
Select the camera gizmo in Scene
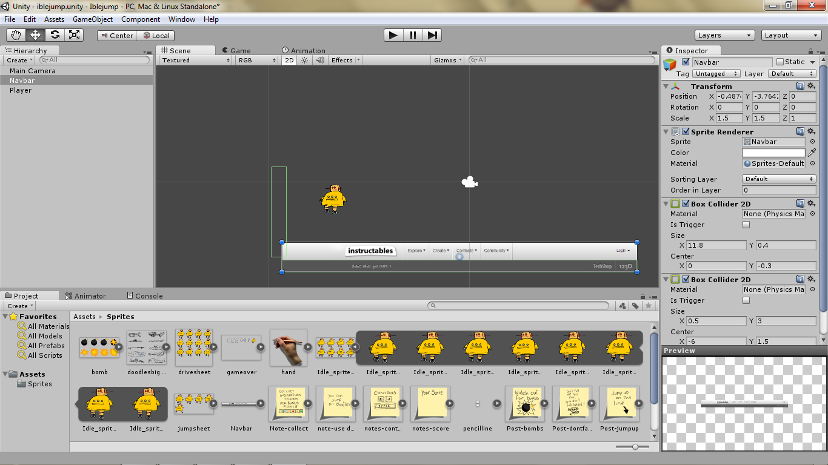469,182
